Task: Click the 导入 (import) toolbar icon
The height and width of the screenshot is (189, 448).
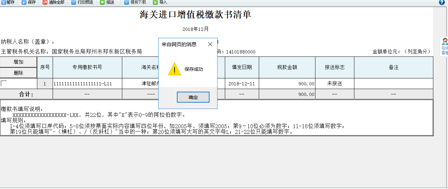Action: tap(155, 2)
